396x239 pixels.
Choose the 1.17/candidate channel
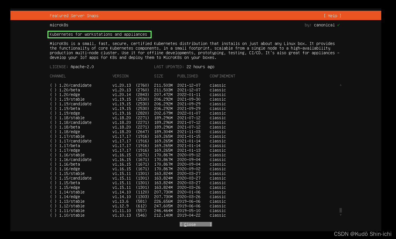138,141
